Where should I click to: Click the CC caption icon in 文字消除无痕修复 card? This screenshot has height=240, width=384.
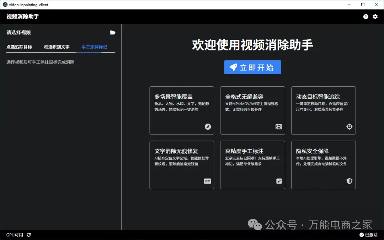[x=207, y=181]
